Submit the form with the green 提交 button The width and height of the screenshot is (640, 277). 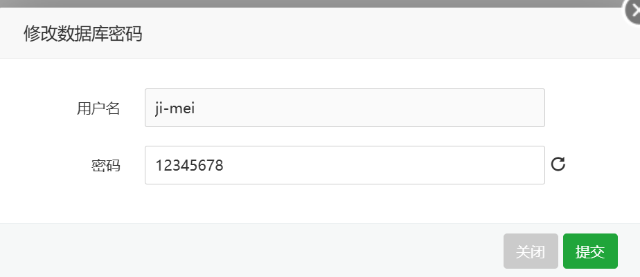click(x=590, y=251)
